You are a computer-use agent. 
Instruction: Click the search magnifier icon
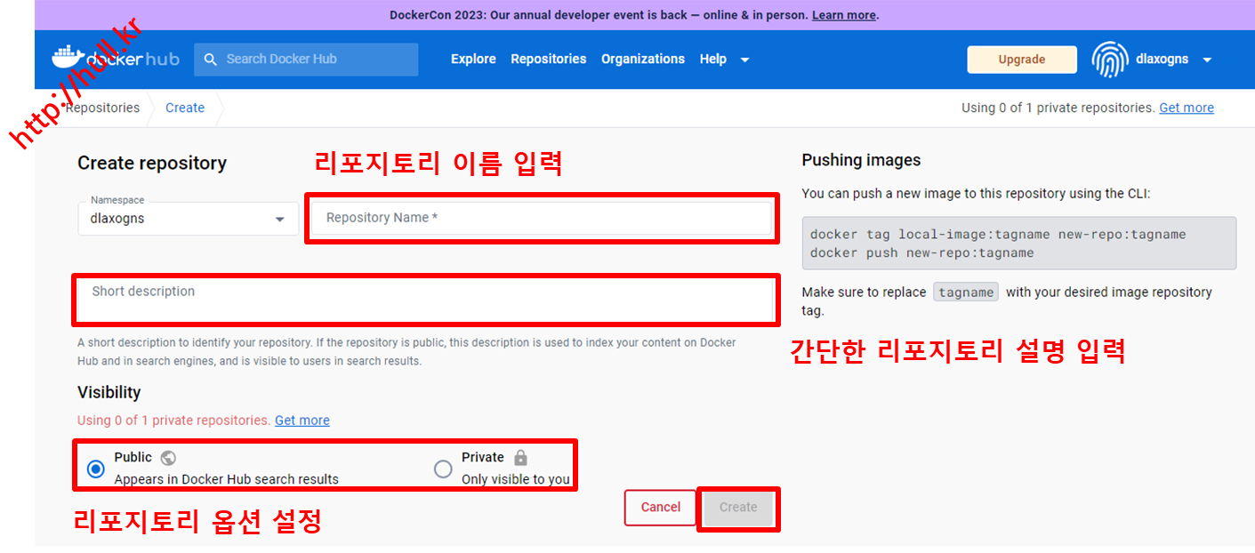211,60
